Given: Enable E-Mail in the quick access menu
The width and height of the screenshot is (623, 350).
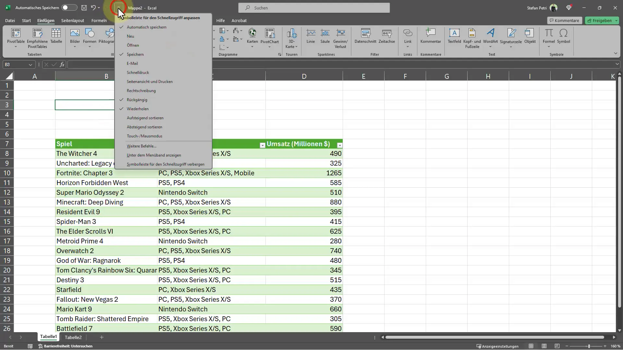Looking at the screenshot, I should pos(163,64).
